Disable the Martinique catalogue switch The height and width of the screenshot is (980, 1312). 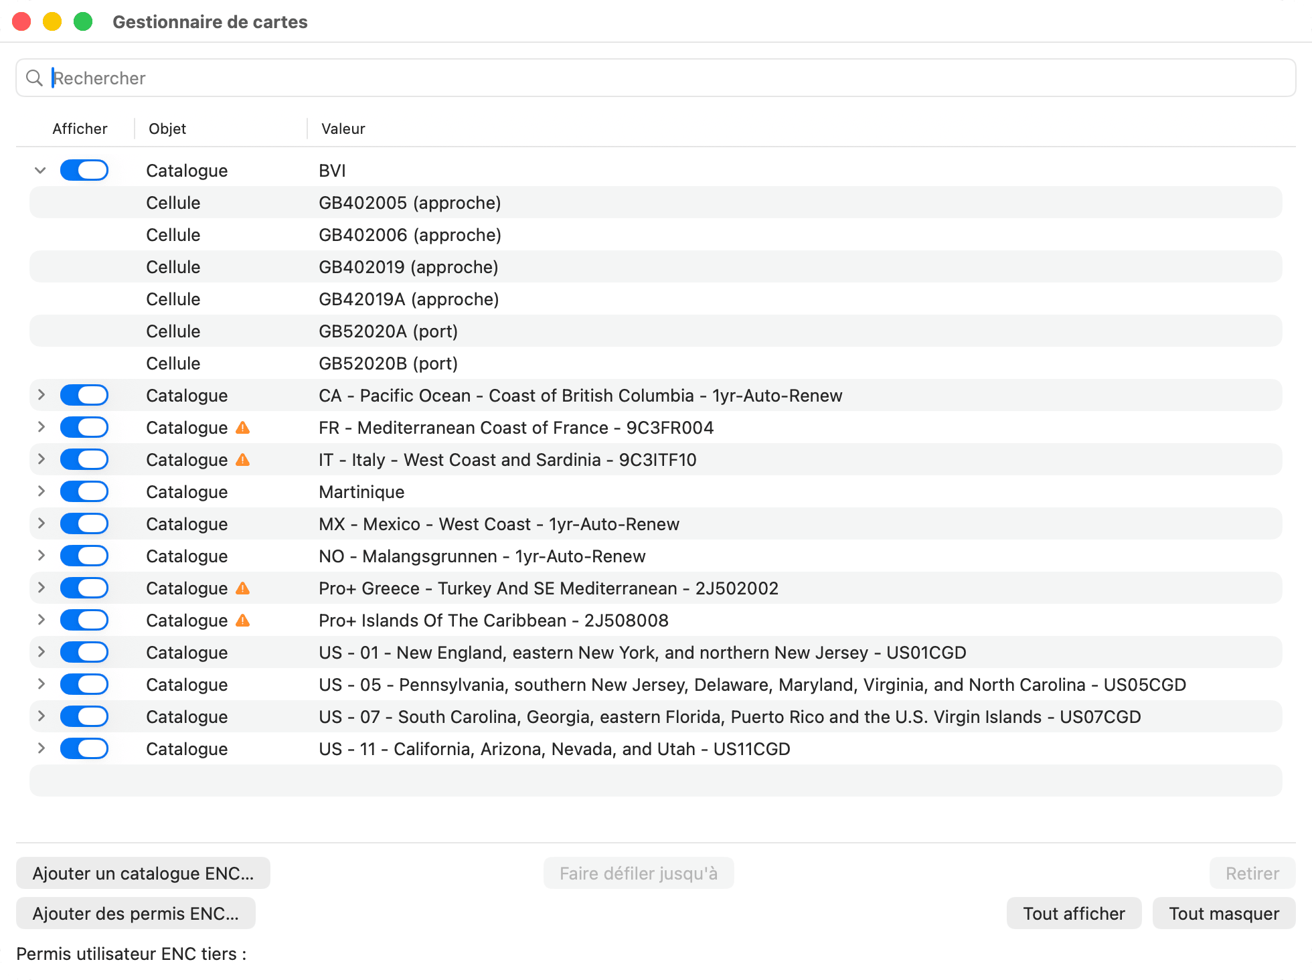(x=84, y=491)
